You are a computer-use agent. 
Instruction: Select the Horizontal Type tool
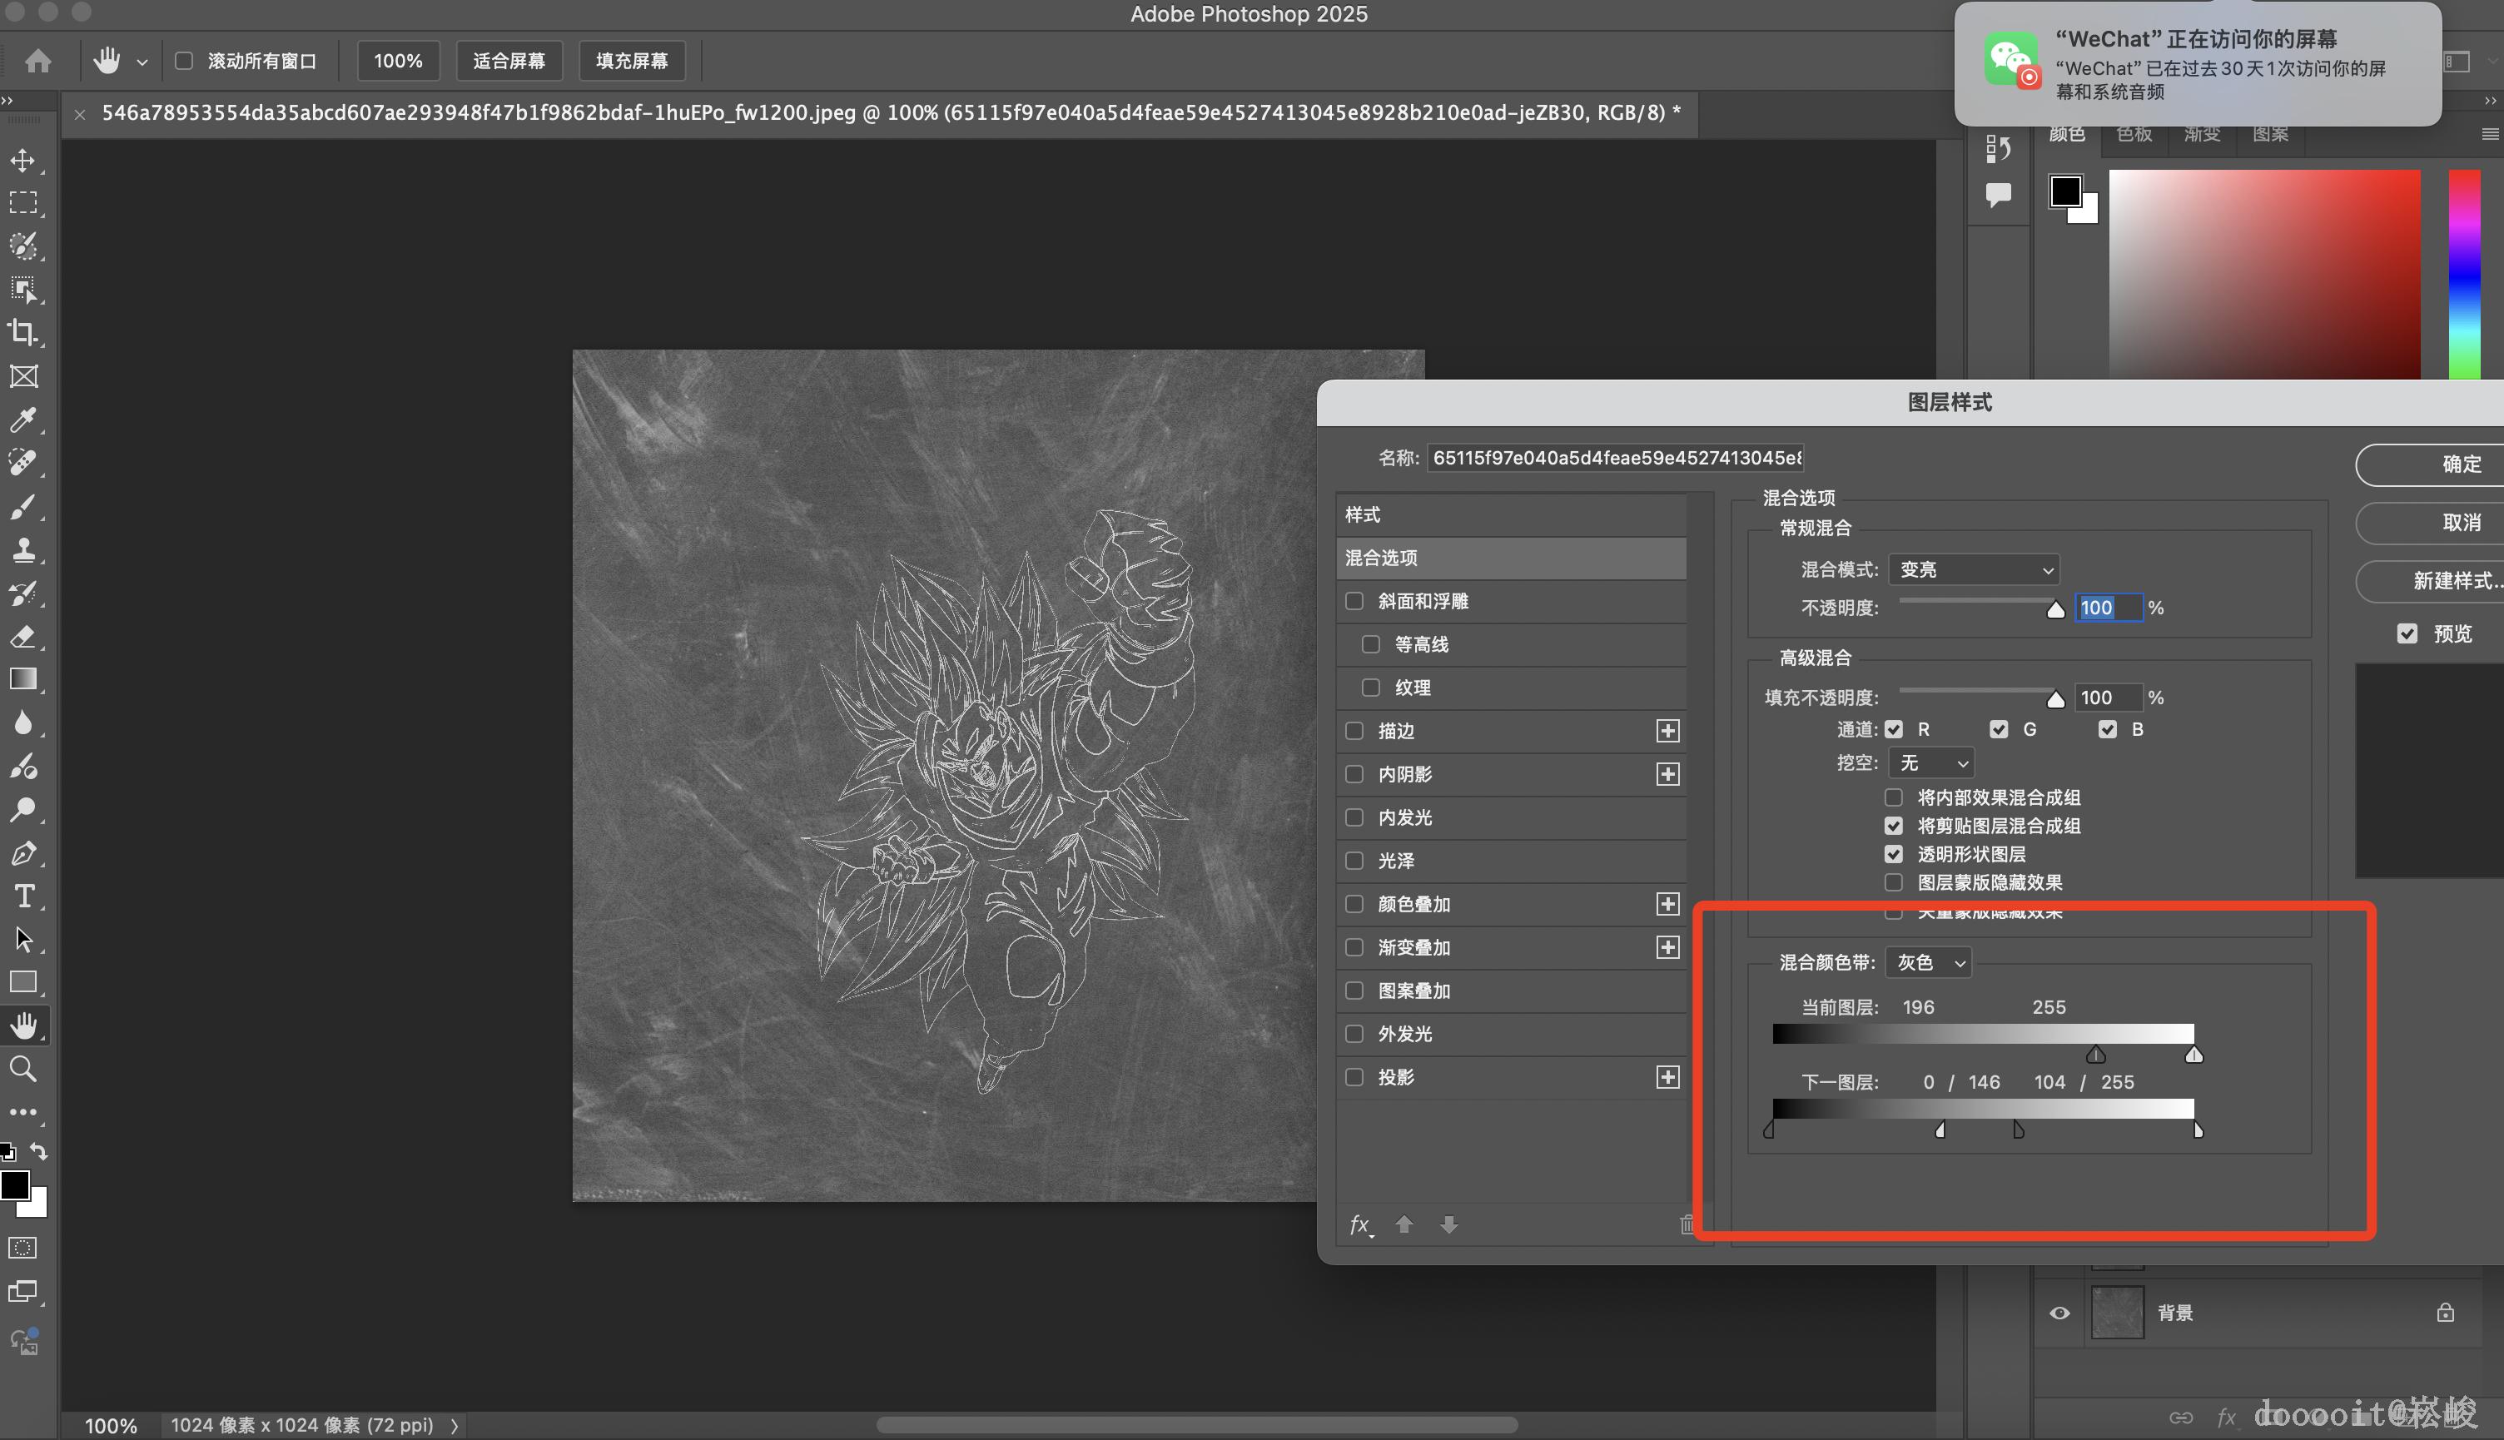22,896
